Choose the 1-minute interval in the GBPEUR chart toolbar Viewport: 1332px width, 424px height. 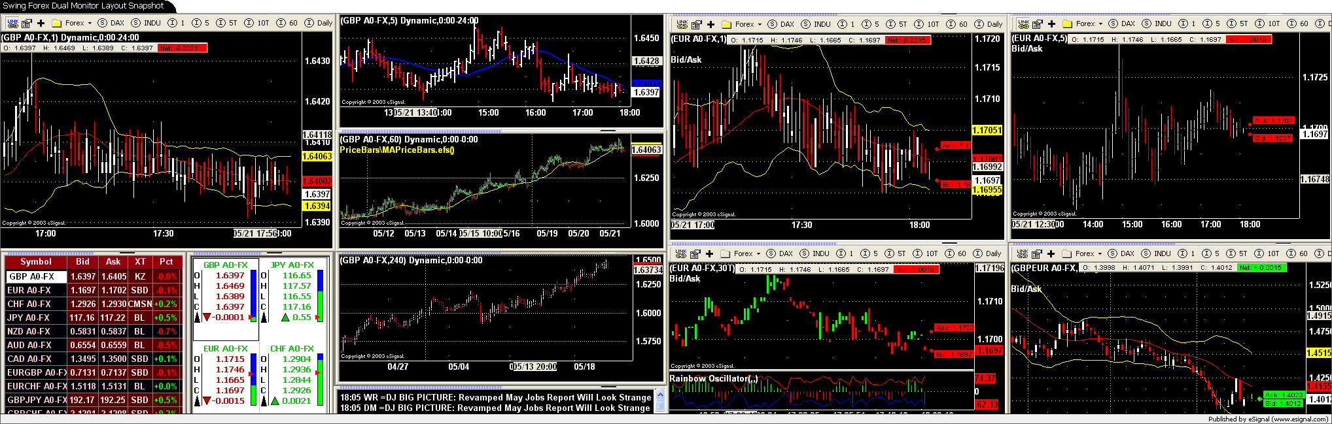click(1187, 253)
